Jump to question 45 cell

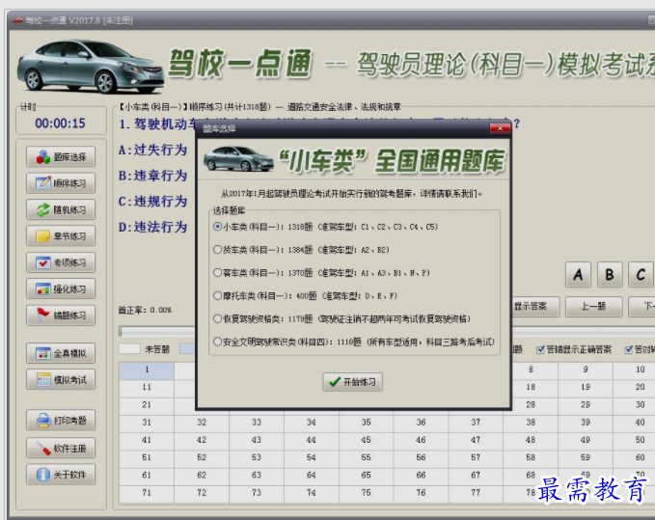366,441
